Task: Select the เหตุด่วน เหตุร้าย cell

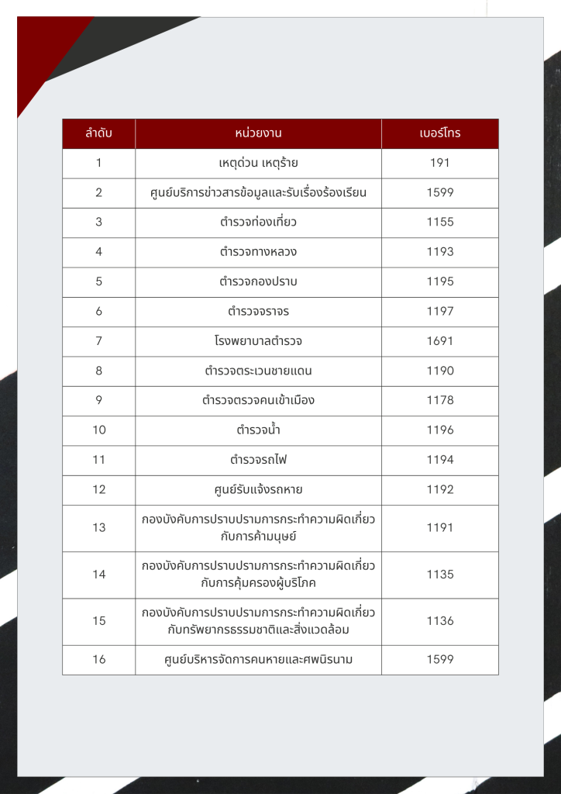Action: coord(258,163)
